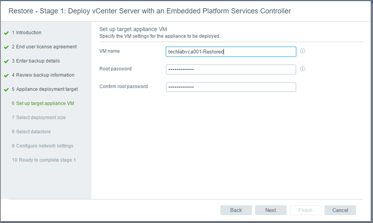373x223 pixels.
Task: Click the Confirm root password field
Action: [231, 87]
